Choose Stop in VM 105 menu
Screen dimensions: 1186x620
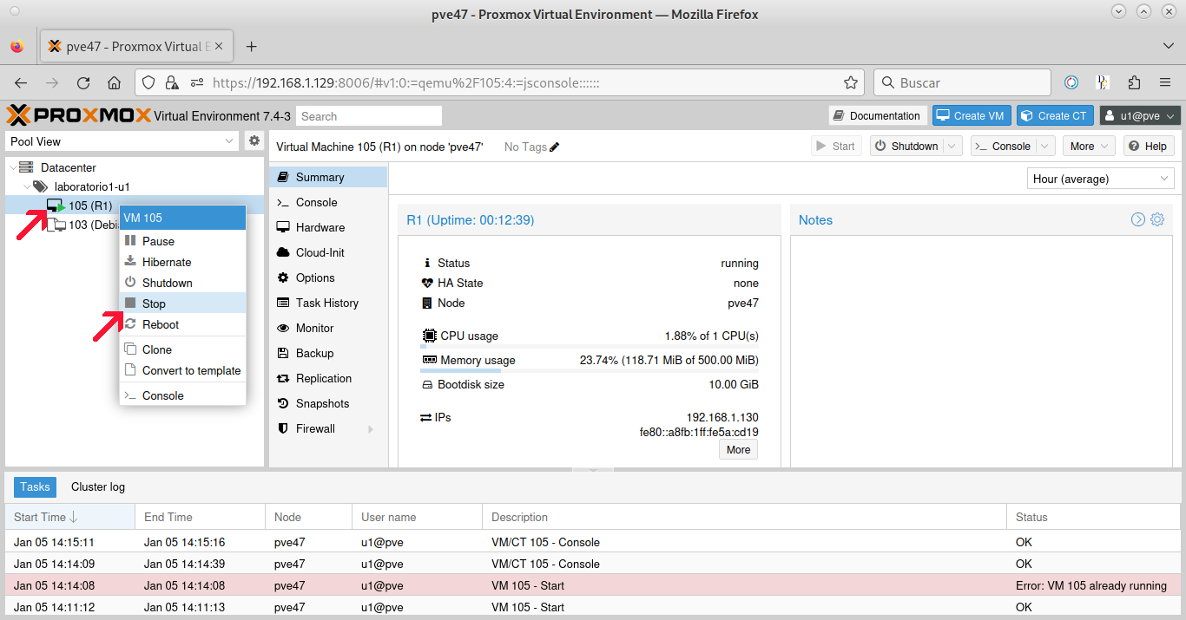(x=182, y=303)
